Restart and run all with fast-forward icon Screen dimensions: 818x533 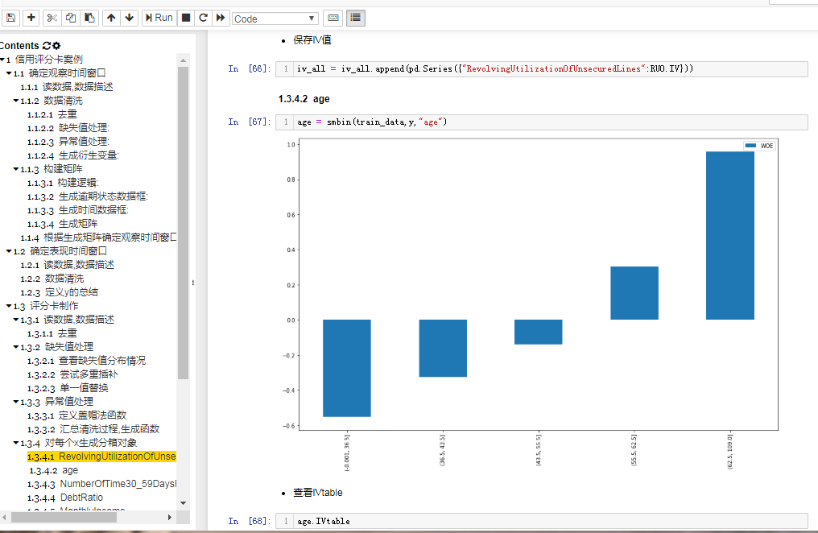click(221, 18)
